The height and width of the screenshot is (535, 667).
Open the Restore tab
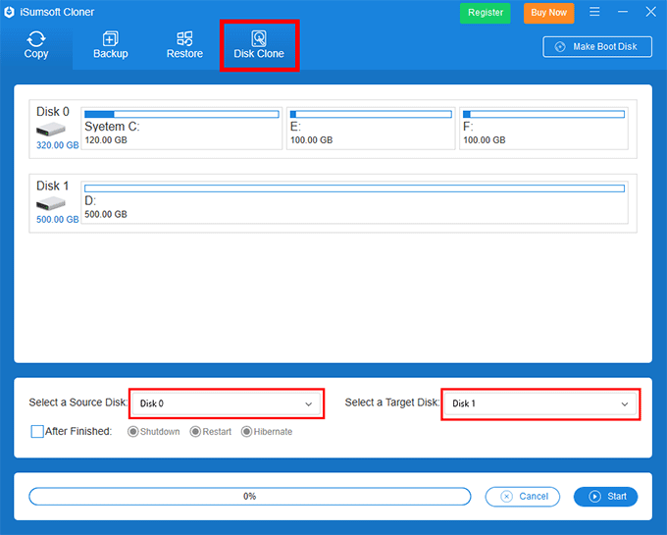(184, 45)
